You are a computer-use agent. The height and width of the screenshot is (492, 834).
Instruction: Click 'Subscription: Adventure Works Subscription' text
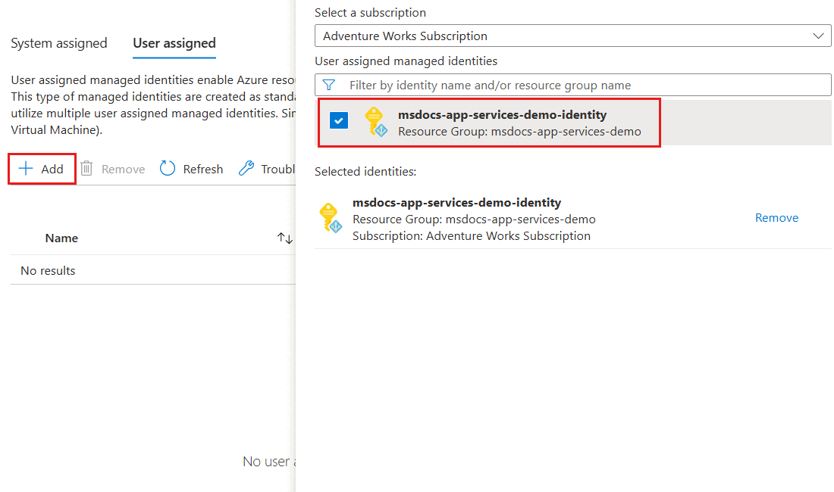[472, 235]
